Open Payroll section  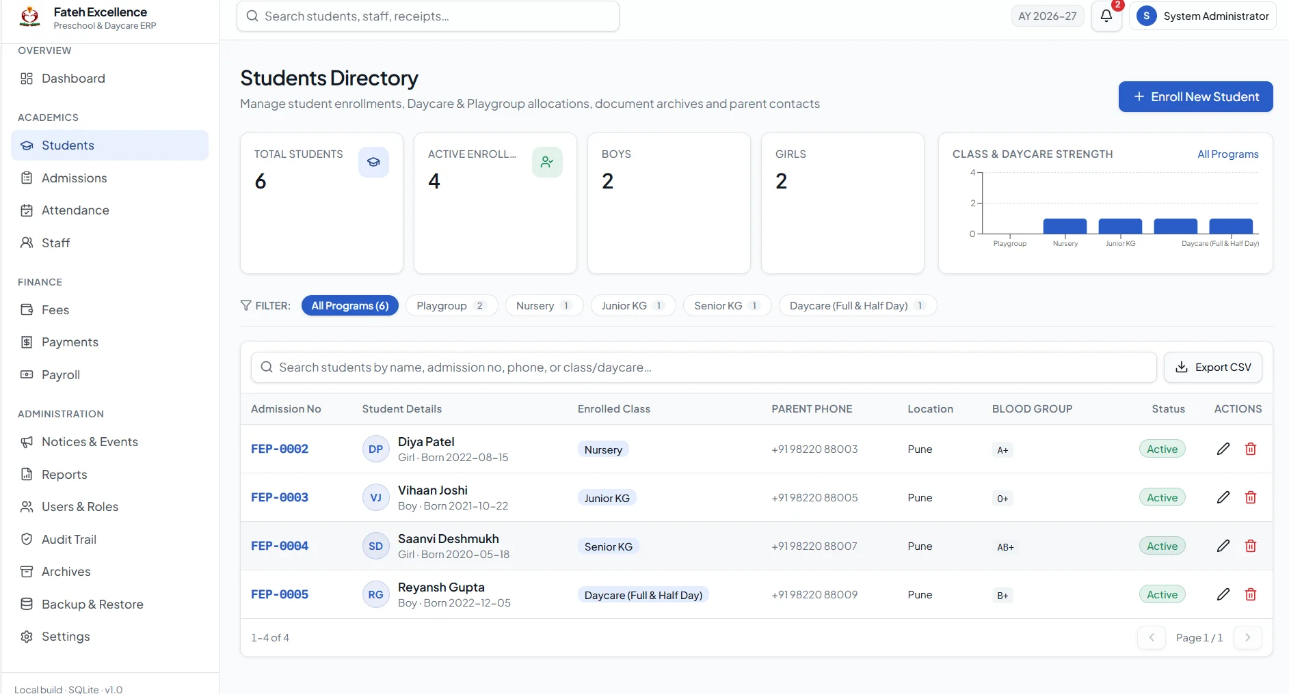click(109, 375)
